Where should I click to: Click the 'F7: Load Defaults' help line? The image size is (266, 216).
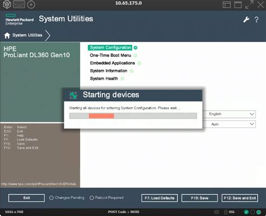tap(21, 140)
